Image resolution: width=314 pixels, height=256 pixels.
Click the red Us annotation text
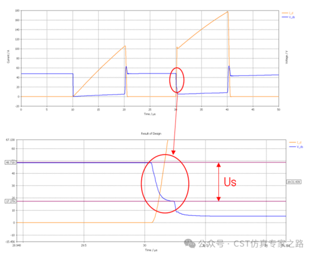pyautogui.click(x=230, y=182)
